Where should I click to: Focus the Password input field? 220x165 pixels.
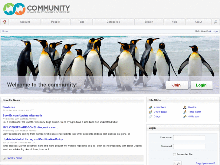(189, 146)
